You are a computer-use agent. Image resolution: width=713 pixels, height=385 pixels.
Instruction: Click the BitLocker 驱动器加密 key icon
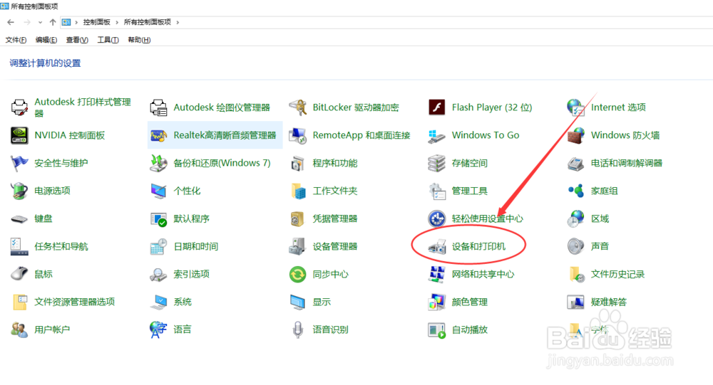point(298,107)
